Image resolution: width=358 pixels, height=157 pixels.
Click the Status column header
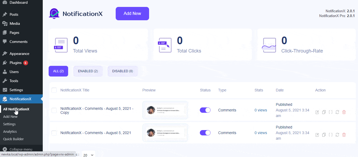tap(205, 90)
